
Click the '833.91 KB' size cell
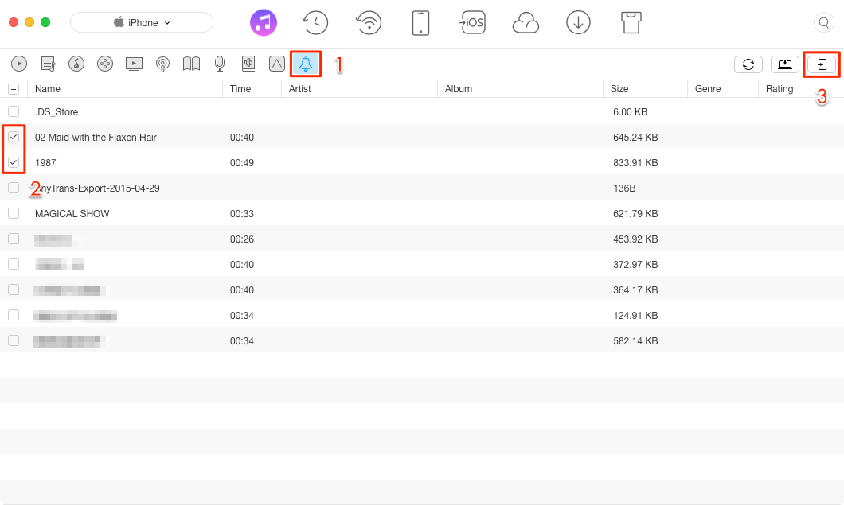coord(635,162)
